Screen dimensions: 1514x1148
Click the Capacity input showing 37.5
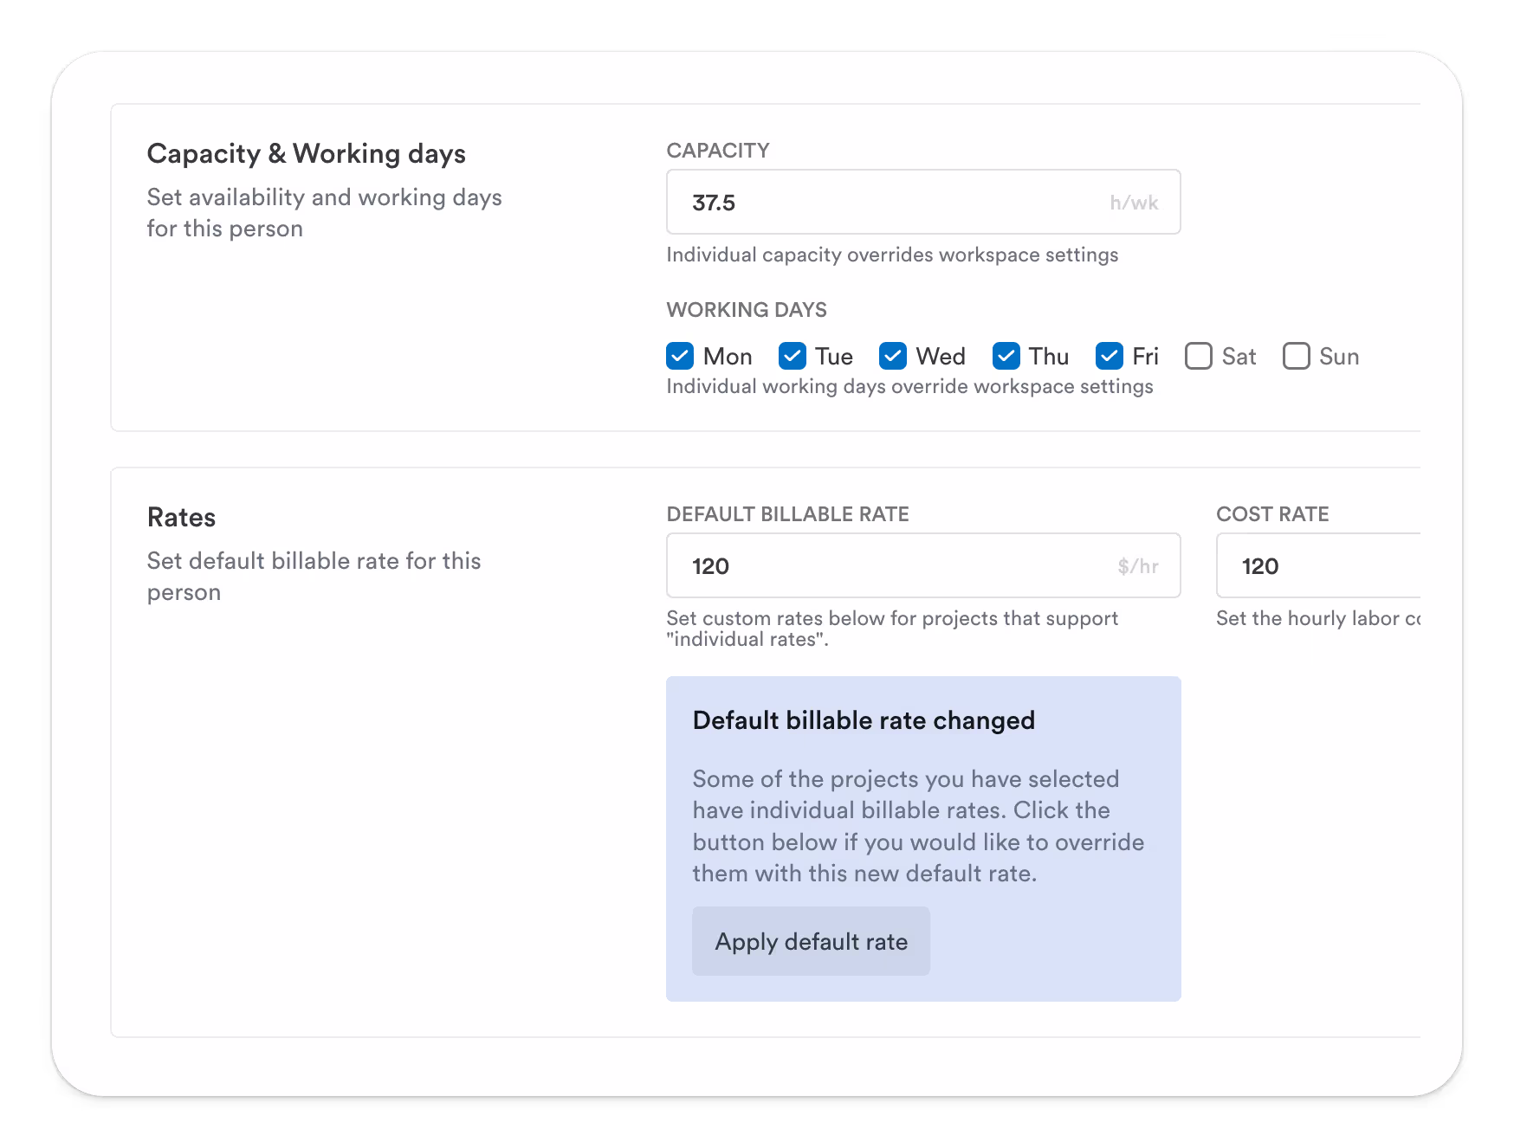click(922, 202)
